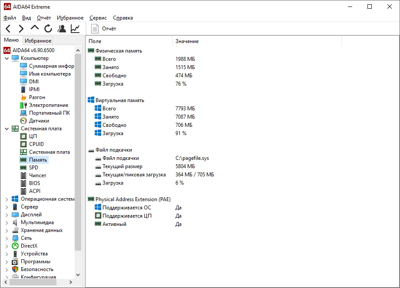Click the Сеть network monitor icon
Image resolution: width=400 pixels, height=288 pixels.
point(15,238)
